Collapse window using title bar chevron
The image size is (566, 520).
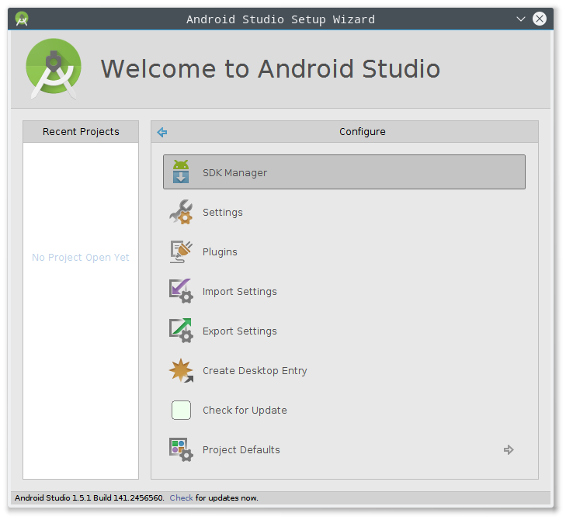[520, 19]
